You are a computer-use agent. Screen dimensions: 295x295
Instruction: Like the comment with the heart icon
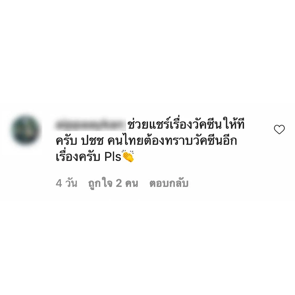coord(279,129)
